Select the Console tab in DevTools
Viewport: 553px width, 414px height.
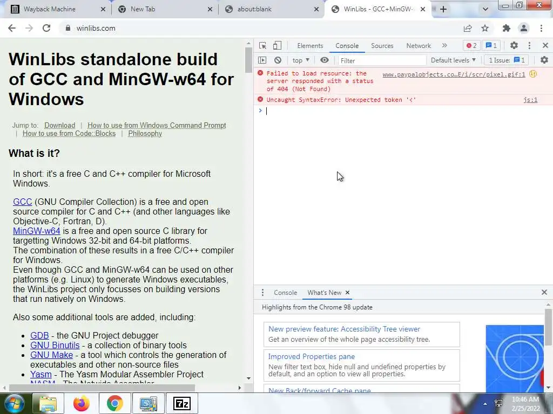347,46
